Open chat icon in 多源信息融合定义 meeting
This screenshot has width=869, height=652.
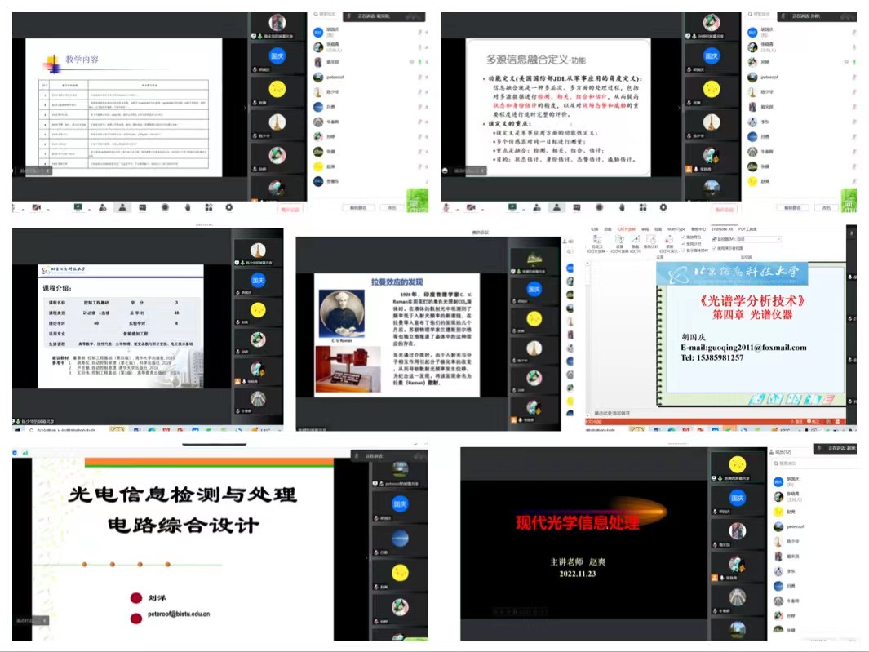[576, 207]
